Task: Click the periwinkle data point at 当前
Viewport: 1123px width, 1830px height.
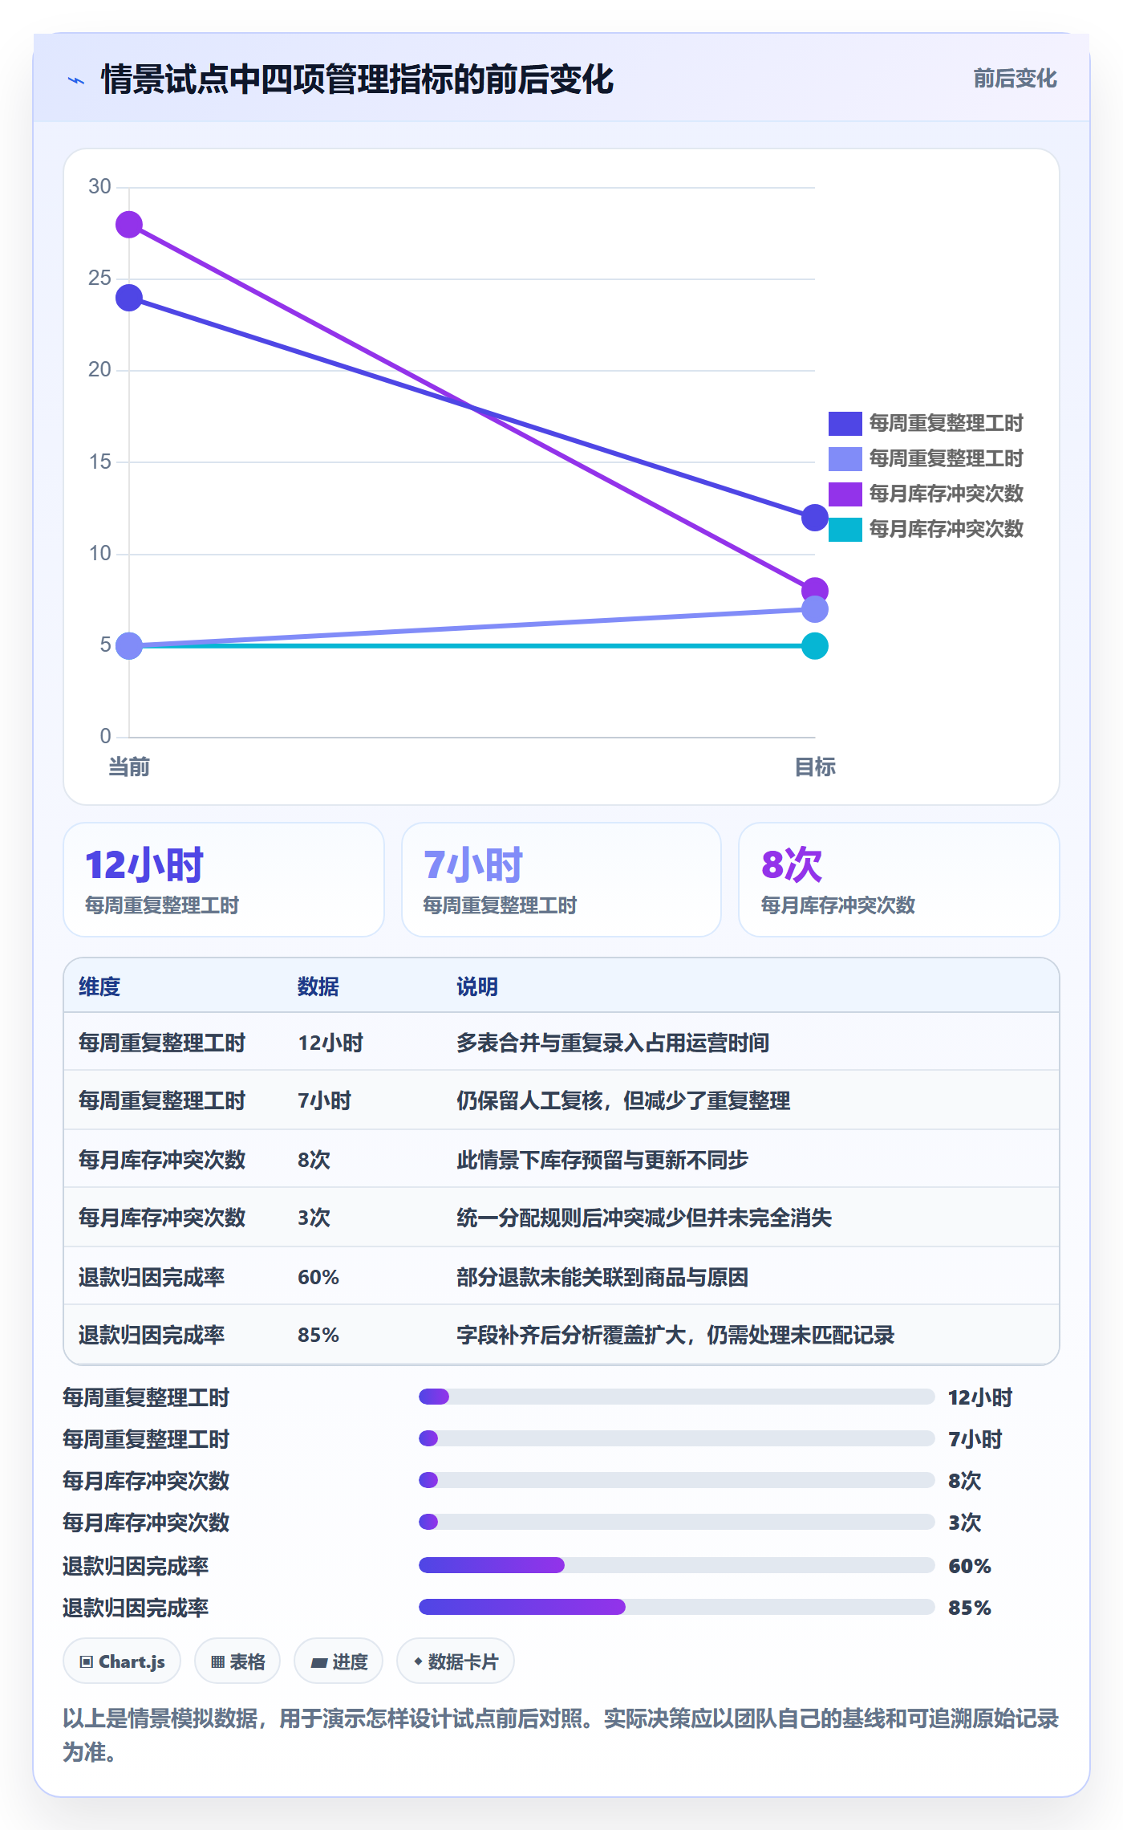Action: click(x=129, y=645)
